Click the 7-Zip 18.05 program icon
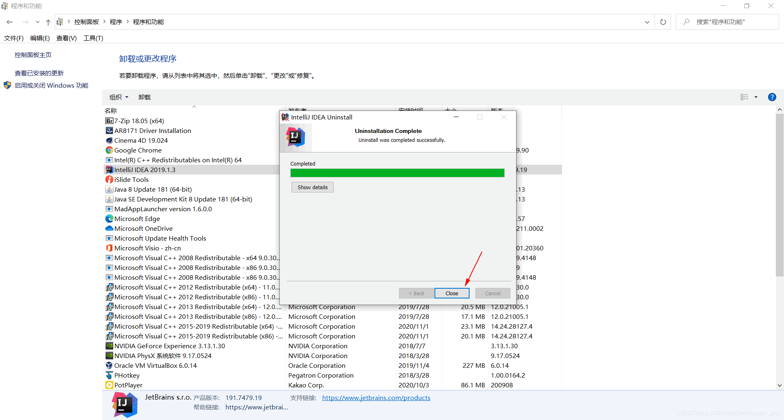 (109, 121)
